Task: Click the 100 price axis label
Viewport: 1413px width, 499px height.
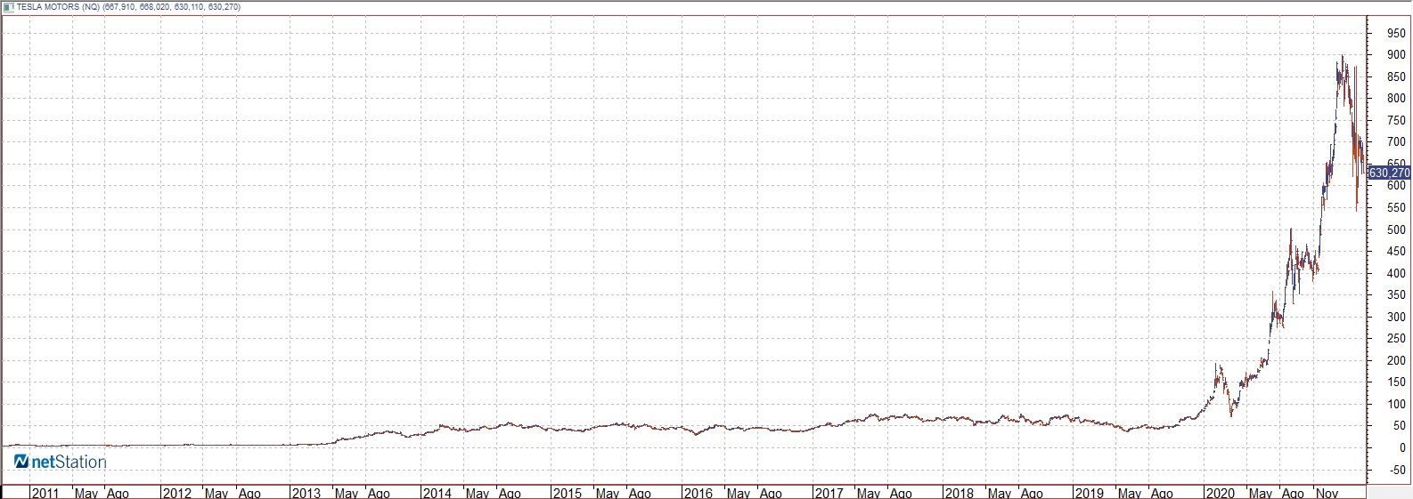Action: click(1398, 405)
